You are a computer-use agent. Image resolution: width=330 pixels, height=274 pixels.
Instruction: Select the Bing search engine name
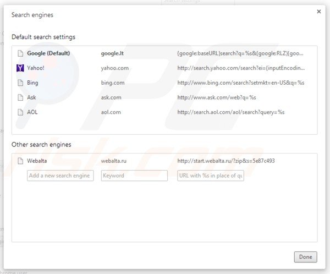pyautogui.click(x=32, y=83)
